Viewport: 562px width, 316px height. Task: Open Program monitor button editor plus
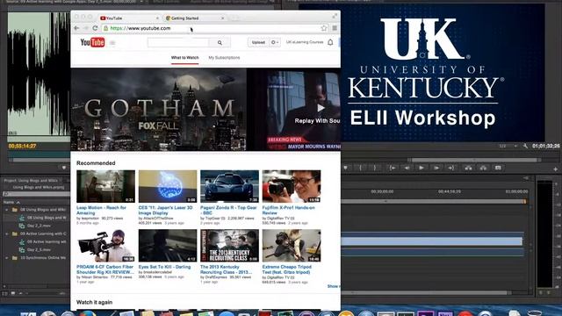tap(556, 169)
